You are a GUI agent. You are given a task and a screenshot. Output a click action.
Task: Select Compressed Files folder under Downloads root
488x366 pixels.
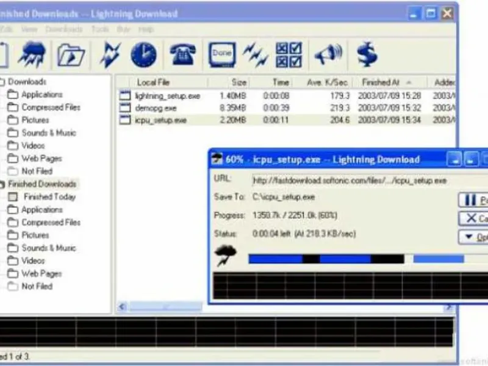tap(51, 107)
